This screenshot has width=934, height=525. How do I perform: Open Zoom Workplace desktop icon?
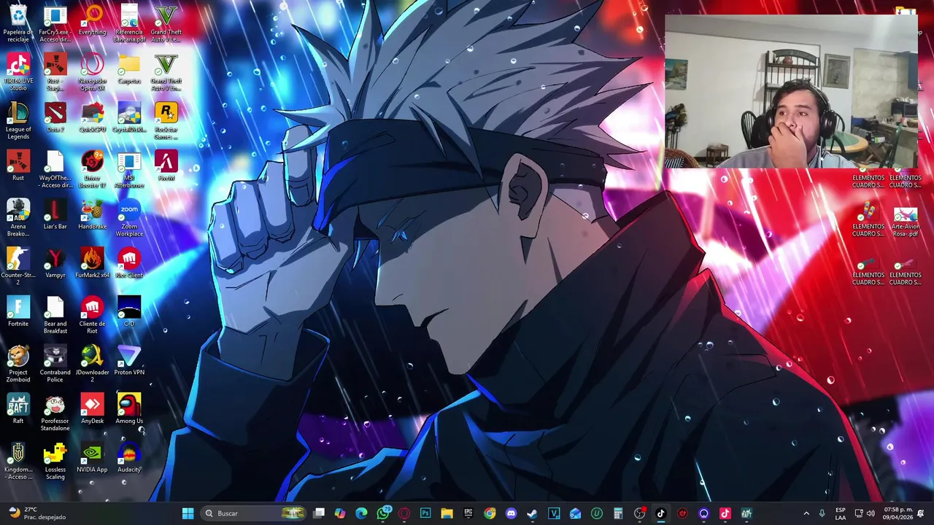tap(129, 217)
